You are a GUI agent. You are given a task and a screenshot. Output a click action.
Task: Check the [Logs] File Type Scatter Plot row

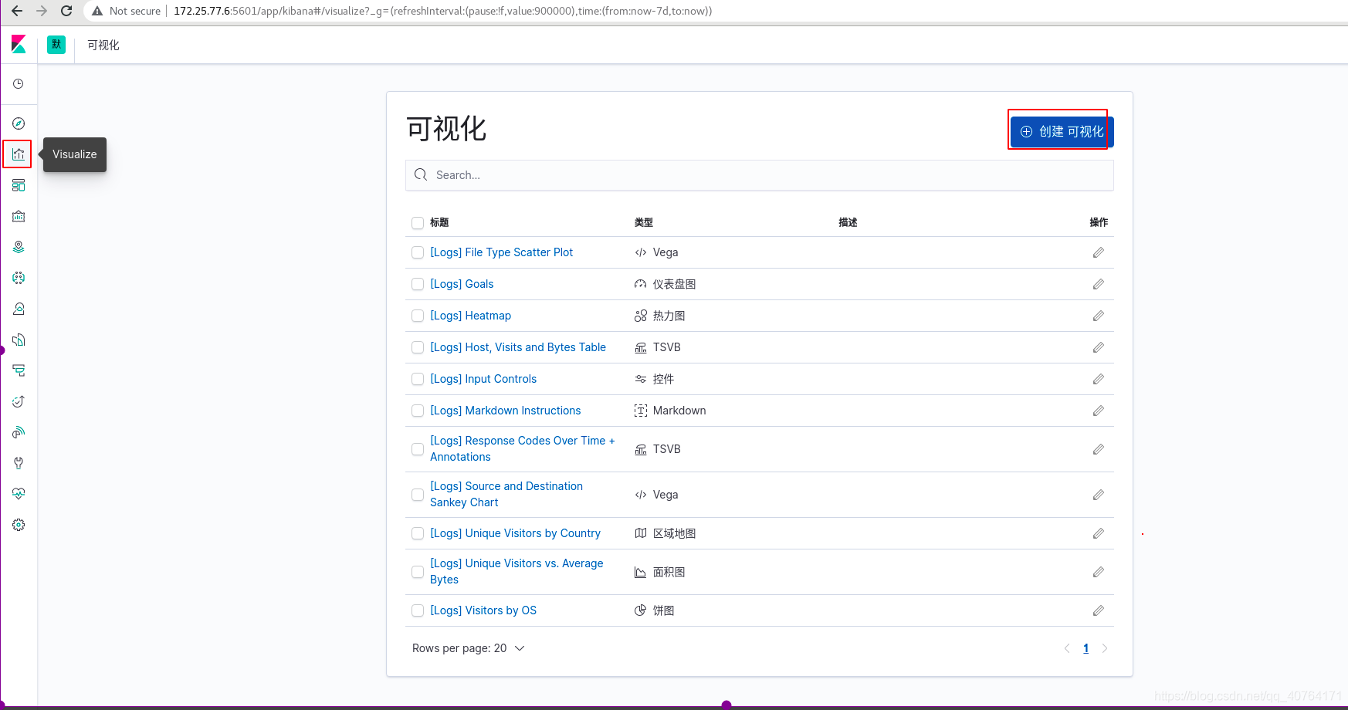(418, 252)
